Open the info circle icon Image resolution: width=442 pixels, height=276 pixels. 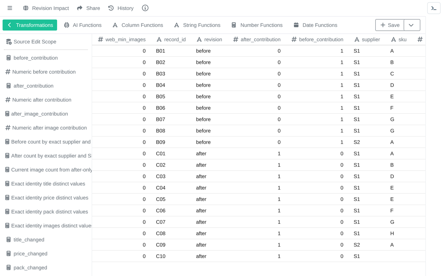[x=145, y=8]
